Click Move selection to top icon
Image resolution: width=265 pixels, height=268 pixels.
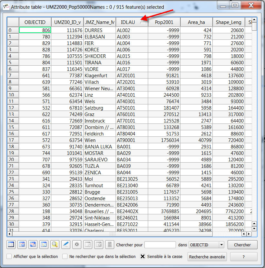(22, 245)
